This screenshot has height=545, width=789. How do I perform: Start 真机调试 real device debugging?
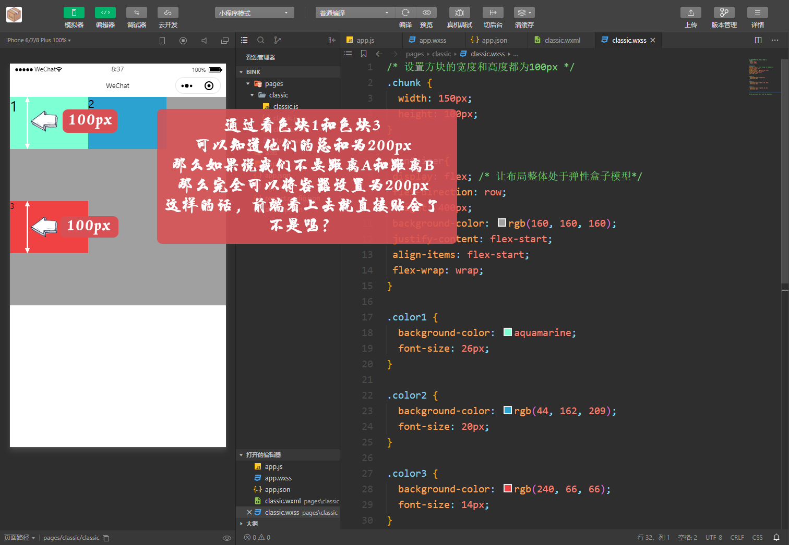pos(460,13)
